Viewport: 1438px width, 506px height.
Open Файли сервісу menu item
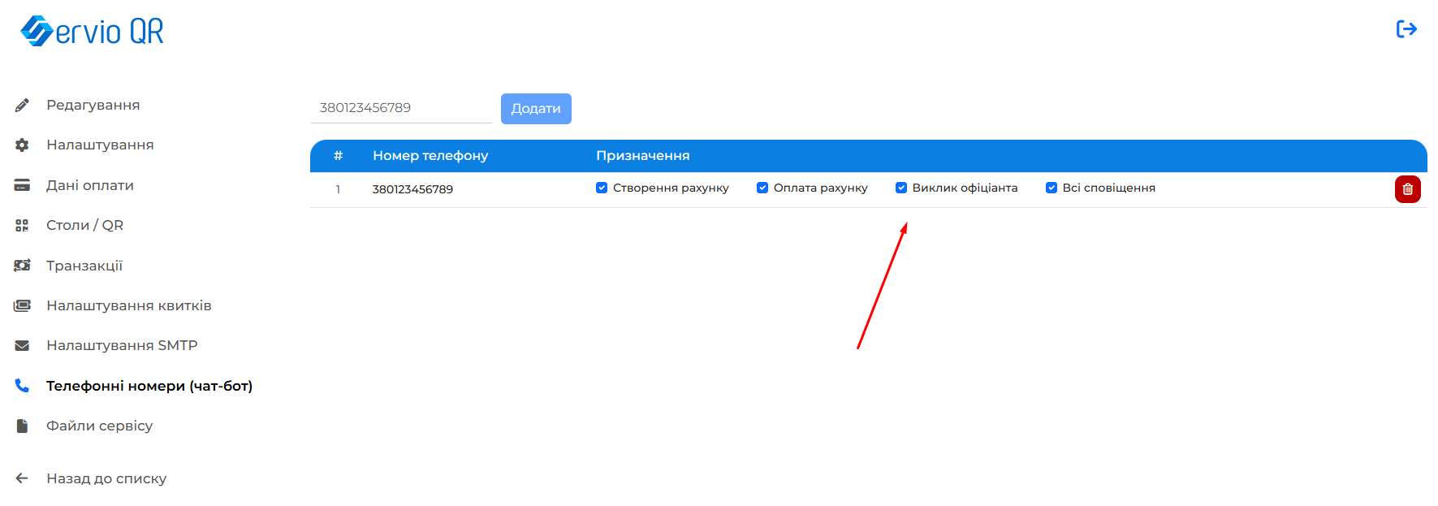[x=99, y=426]
